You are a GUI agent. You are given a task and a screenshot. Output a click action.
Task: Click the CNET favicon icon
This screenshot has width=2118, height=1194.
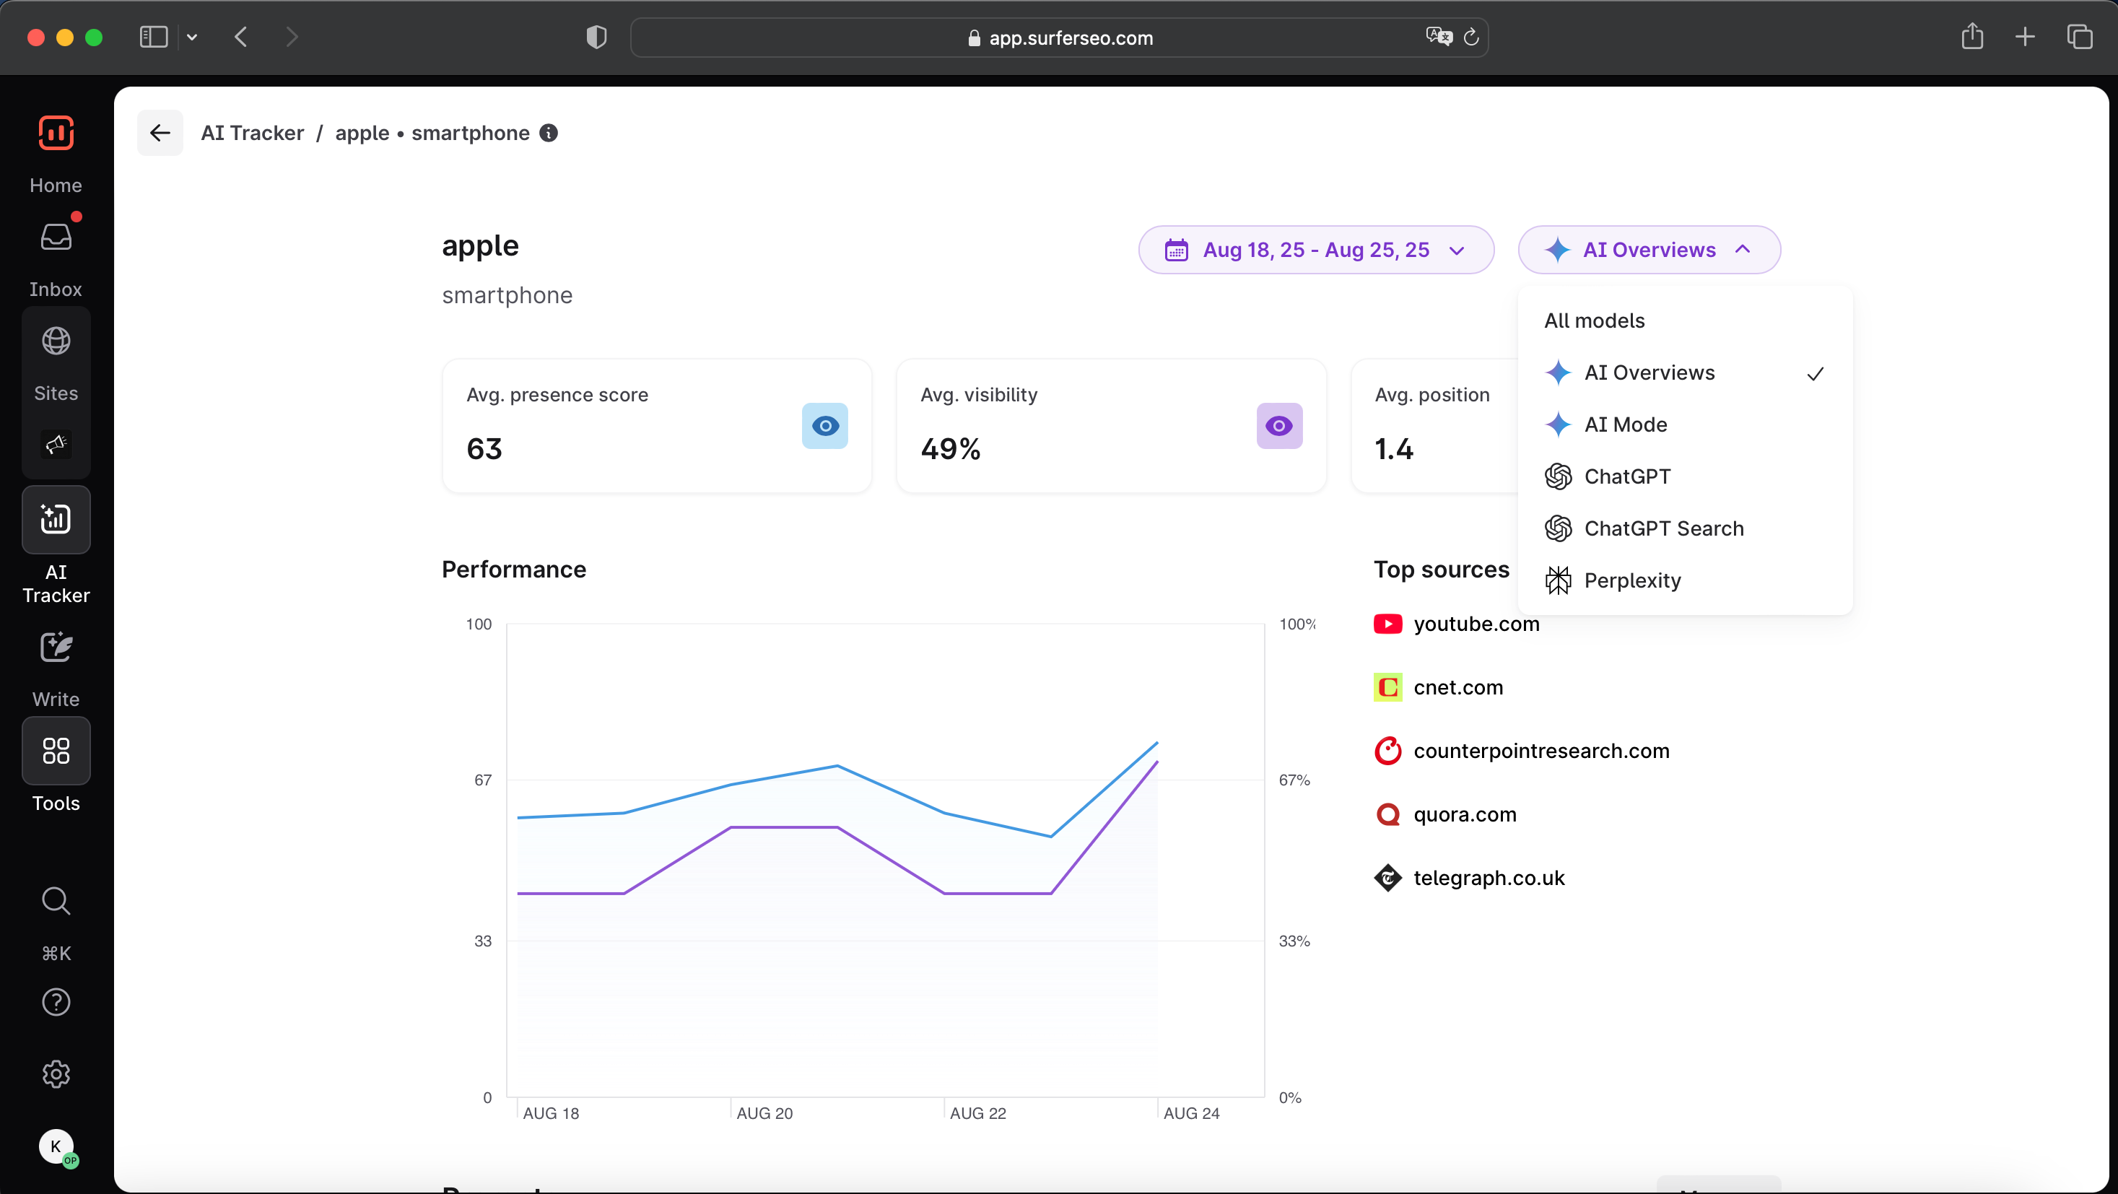coord(1388,687)
